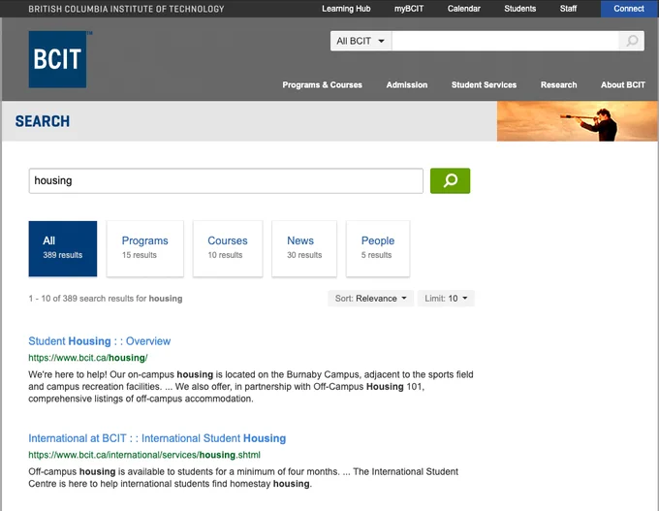The height and width of the screenshot is (511, 659).
Task: Click the blue Connect button
Action: click(x=629, y=9)
